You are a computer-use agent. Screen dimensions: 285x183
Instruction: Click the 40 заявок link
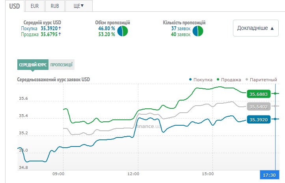[181, 34]
